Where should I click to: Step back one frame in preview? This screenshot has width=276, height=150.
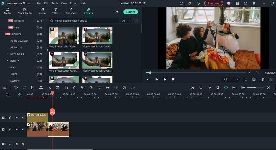pos(148,80)
